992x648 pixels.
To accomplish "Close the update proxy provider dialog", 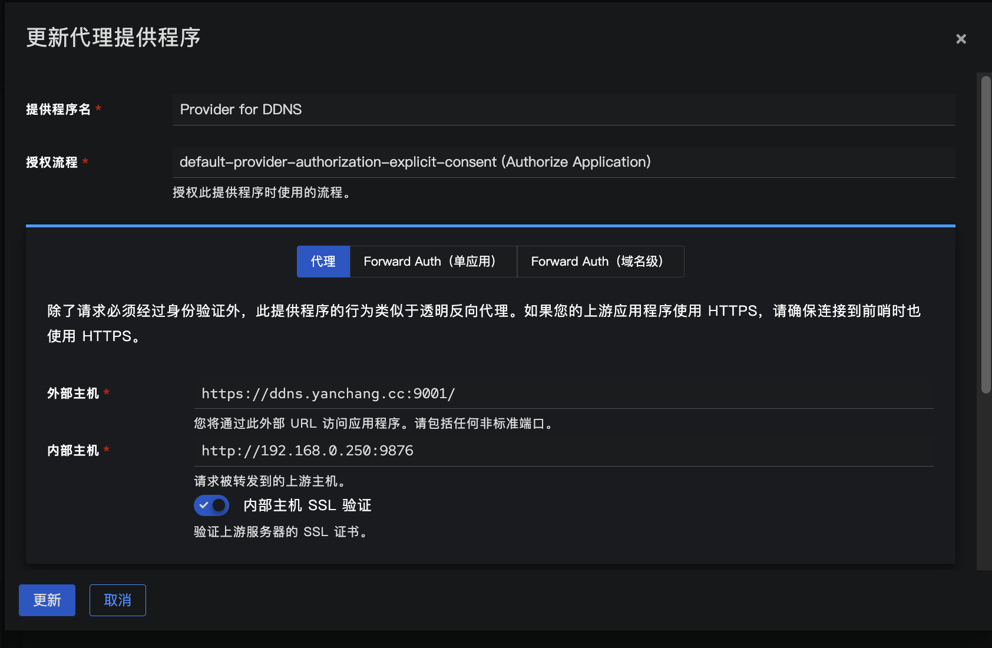I will 961,39.
